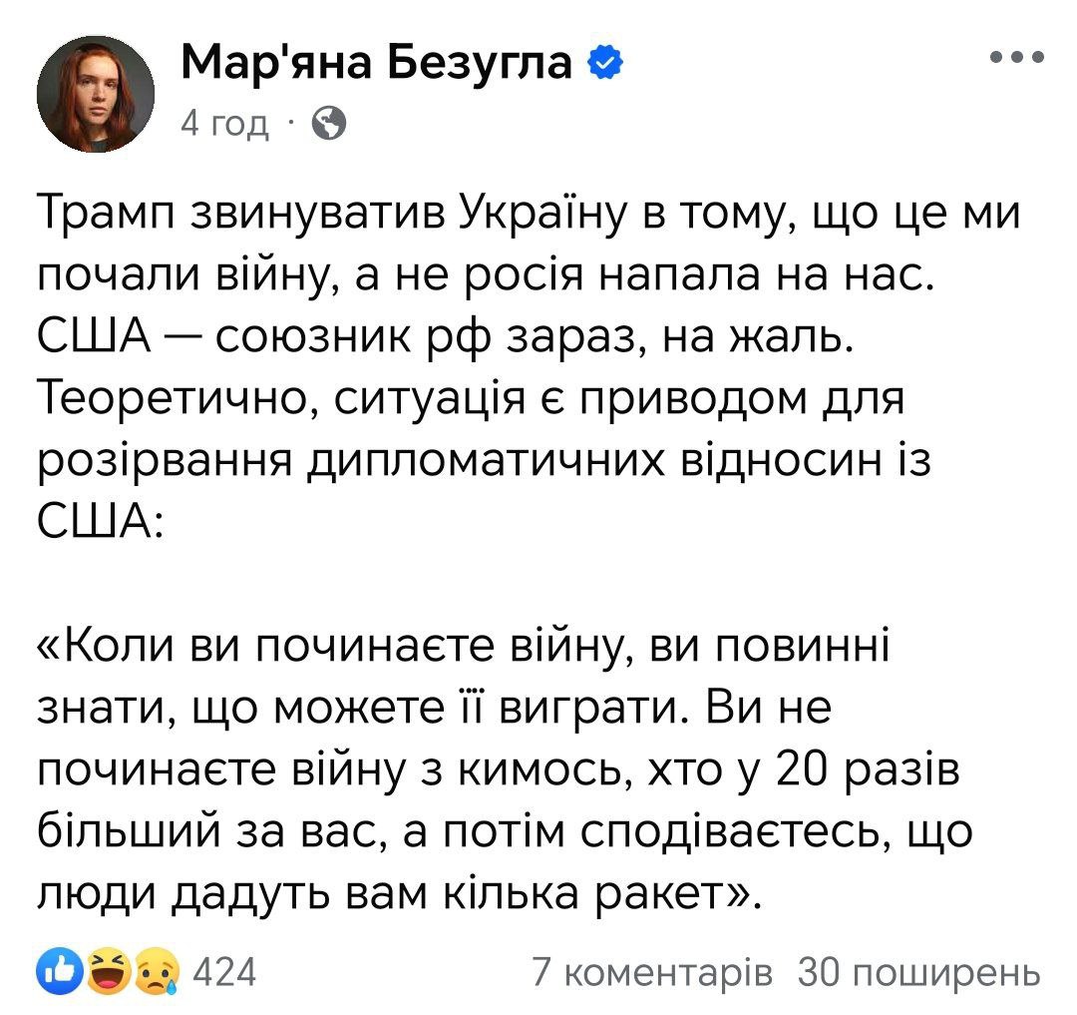Open Мар'яна Безугла's profile picture
The width and height of the screenshot is (1077, 1015).
(96, 95)
